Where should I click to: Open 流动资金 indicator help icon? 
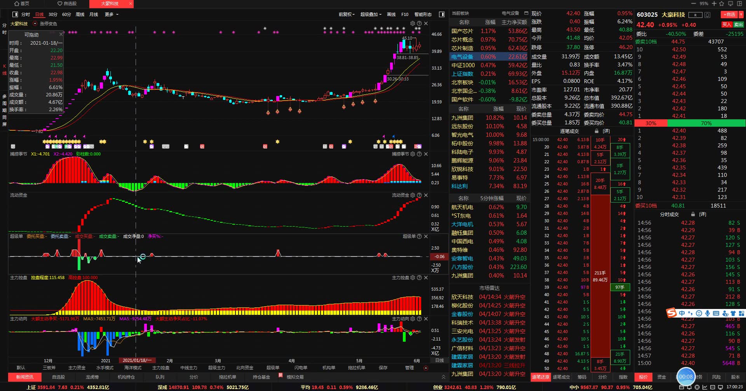419,195
